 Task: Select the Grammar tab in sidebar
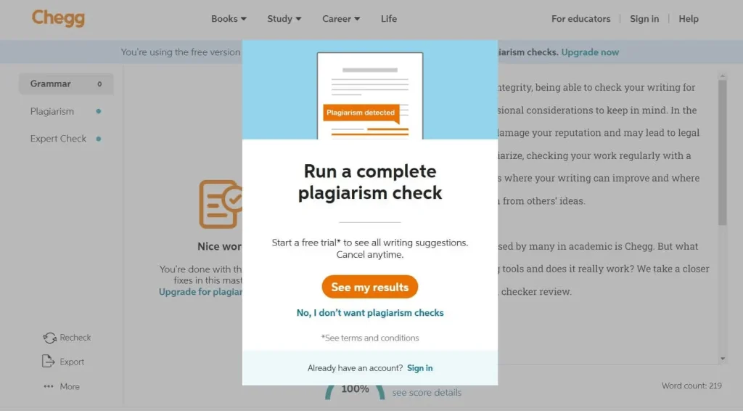[66, 84]
